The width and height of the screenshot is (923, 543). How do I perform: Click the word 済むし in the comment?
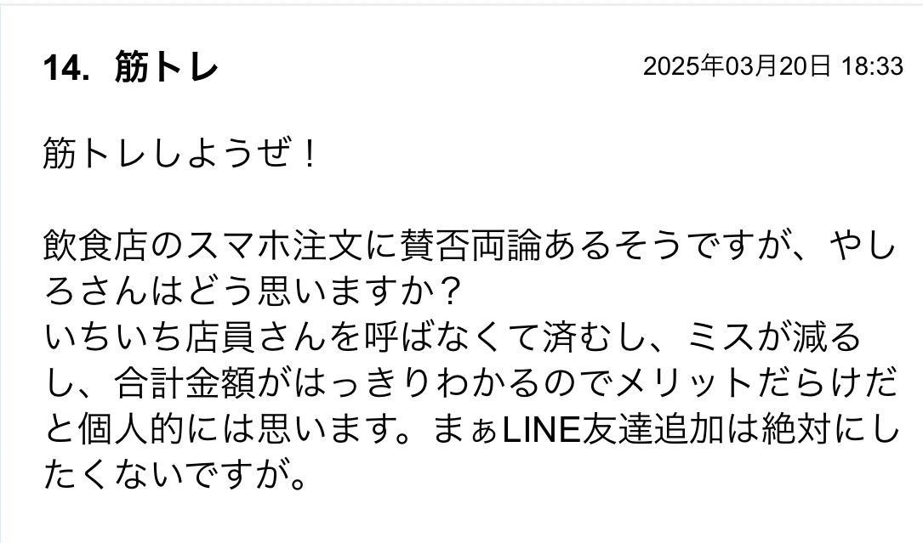(x=595, y=337)
